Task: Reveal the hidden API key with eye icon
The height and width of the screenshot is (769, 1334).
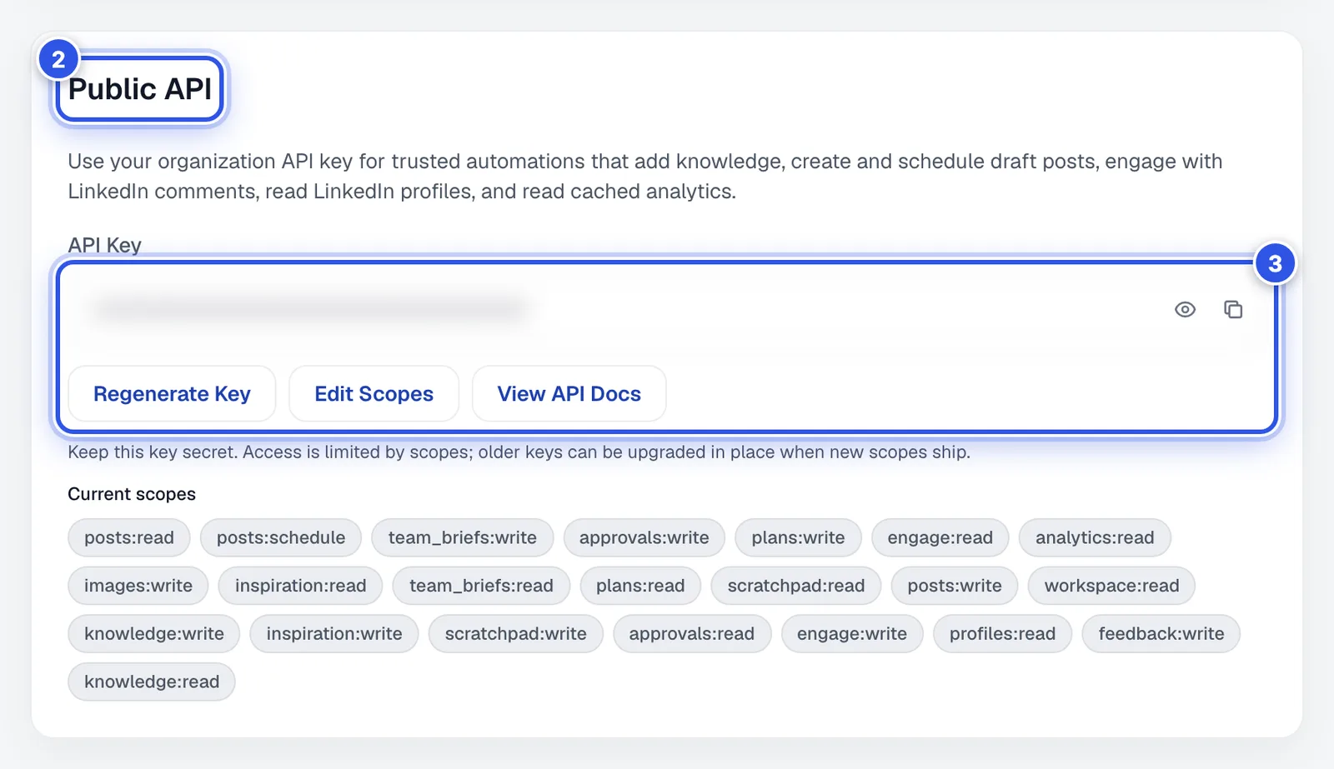Action: tap(1185, 309)
